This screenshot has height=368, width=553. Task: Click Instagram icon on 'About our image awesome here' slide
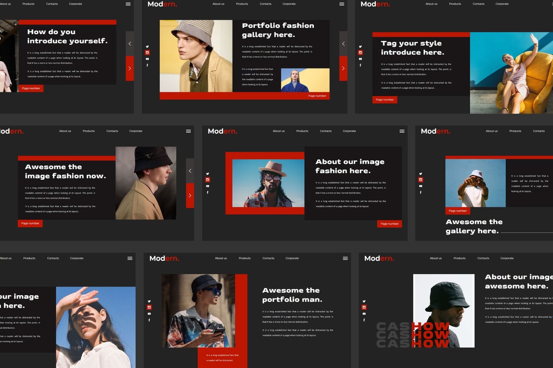(x=364, y=307)
